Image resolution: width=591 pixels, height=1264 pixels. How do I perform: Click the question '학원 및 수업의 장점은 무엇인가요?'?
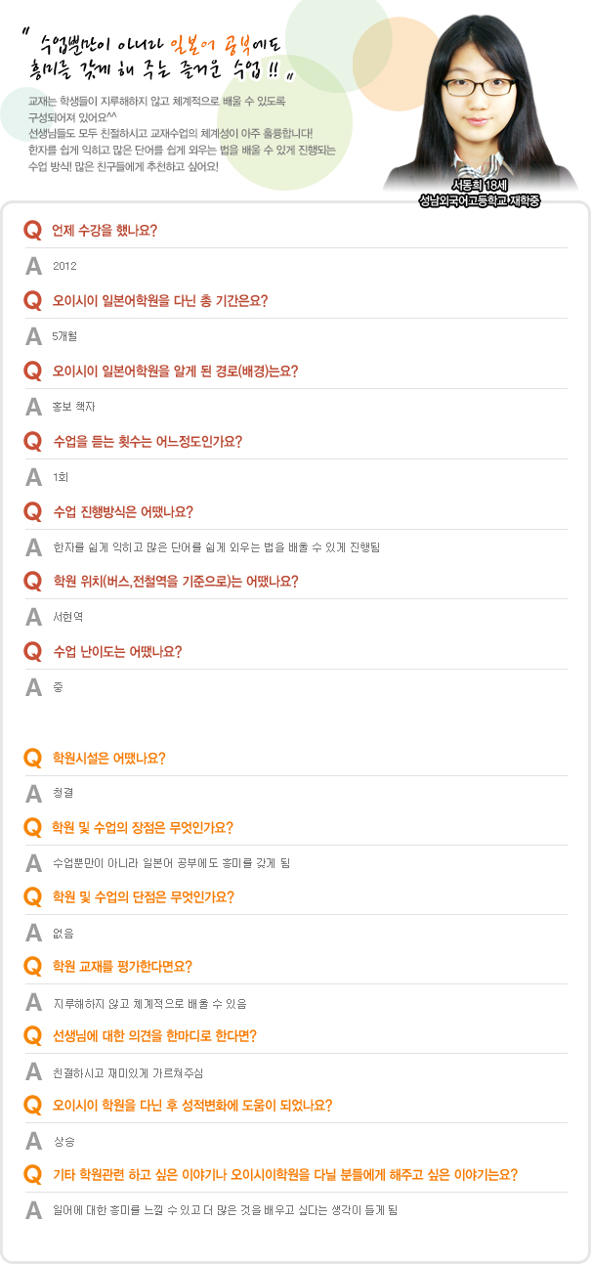point(143,827)
